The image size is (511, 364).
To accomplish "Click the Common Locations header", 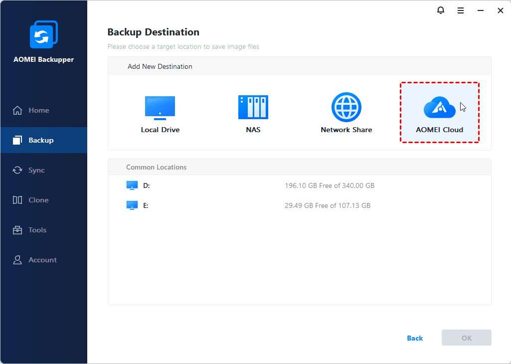I will [156, 167].
